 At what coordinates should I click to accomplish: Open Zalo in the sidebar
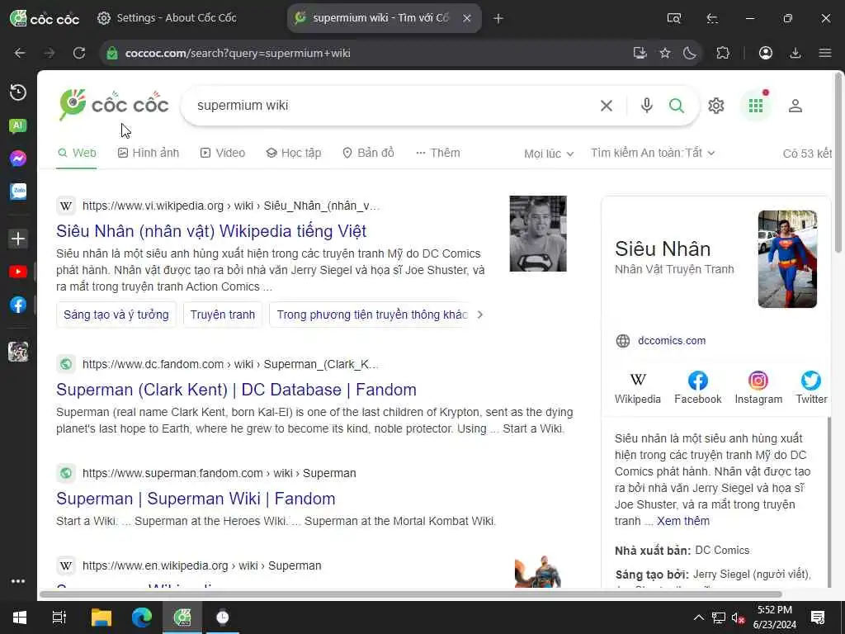pyautogui.click(x=18, y=192)
